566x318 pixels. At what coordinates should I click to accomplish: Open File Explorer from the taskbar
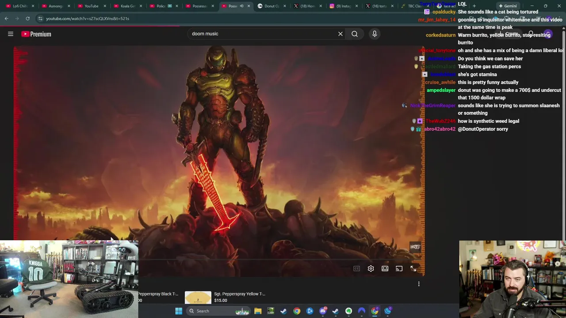(258, 311)
